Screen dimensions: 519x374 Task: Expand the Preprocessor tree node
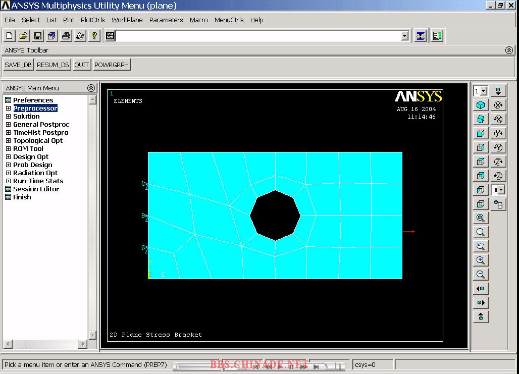click(8, 108)
